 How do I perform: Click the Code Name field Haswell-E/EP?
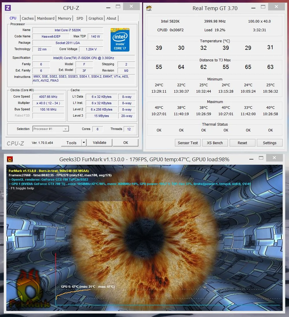click(x=51, y=36)
